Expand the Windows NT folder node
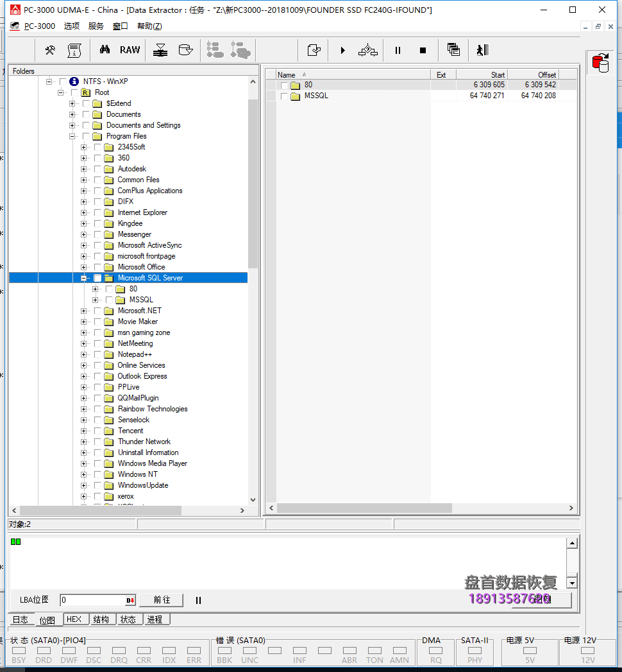The image size is (622, 672). 83,474
